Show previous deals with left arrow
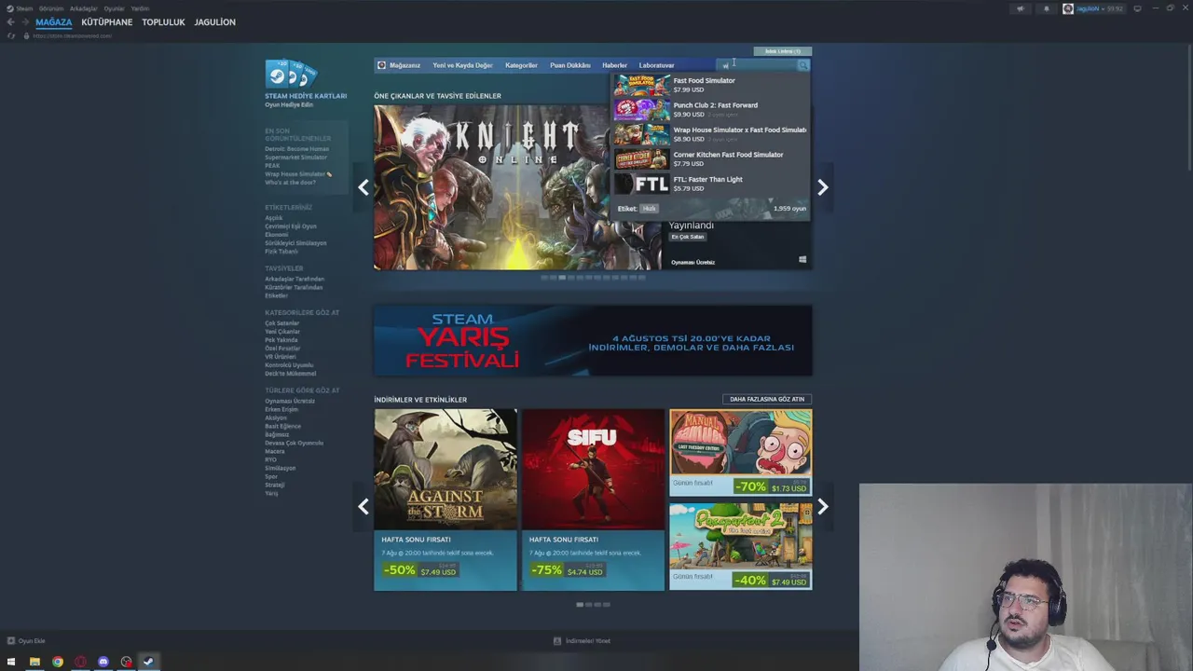This screenshot has width=1193, height=671. click(x=363, y=506)
